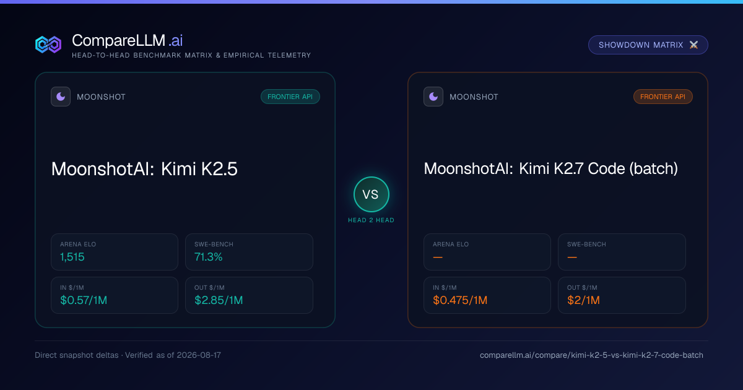Click the right card's empty Arena ELO tile
This screenshot has width=743, height=390.
click(x=487, y=252)
